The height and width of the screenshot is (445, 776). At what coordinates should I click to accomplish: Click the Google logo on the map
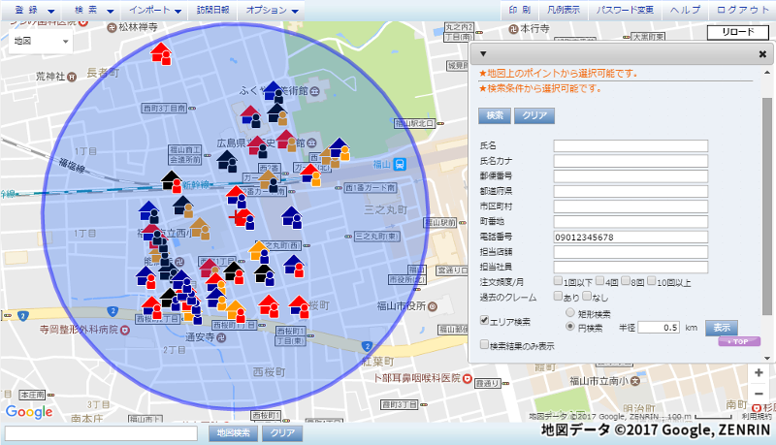coord(29,412)
